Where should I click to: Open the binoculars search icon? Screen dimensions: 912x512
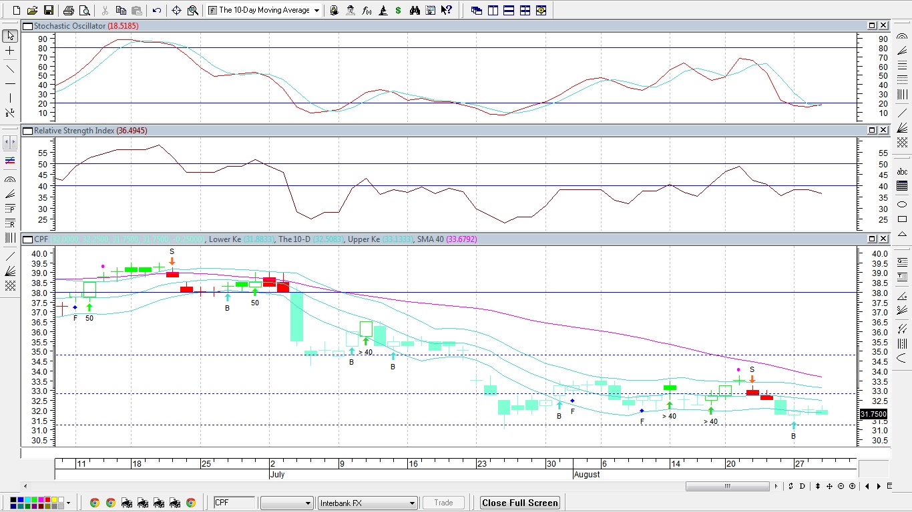(x=415, y=10)
